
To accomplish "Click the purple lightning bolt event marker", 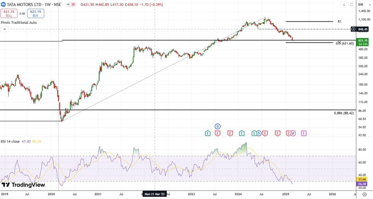I will (x=293, y=133).
